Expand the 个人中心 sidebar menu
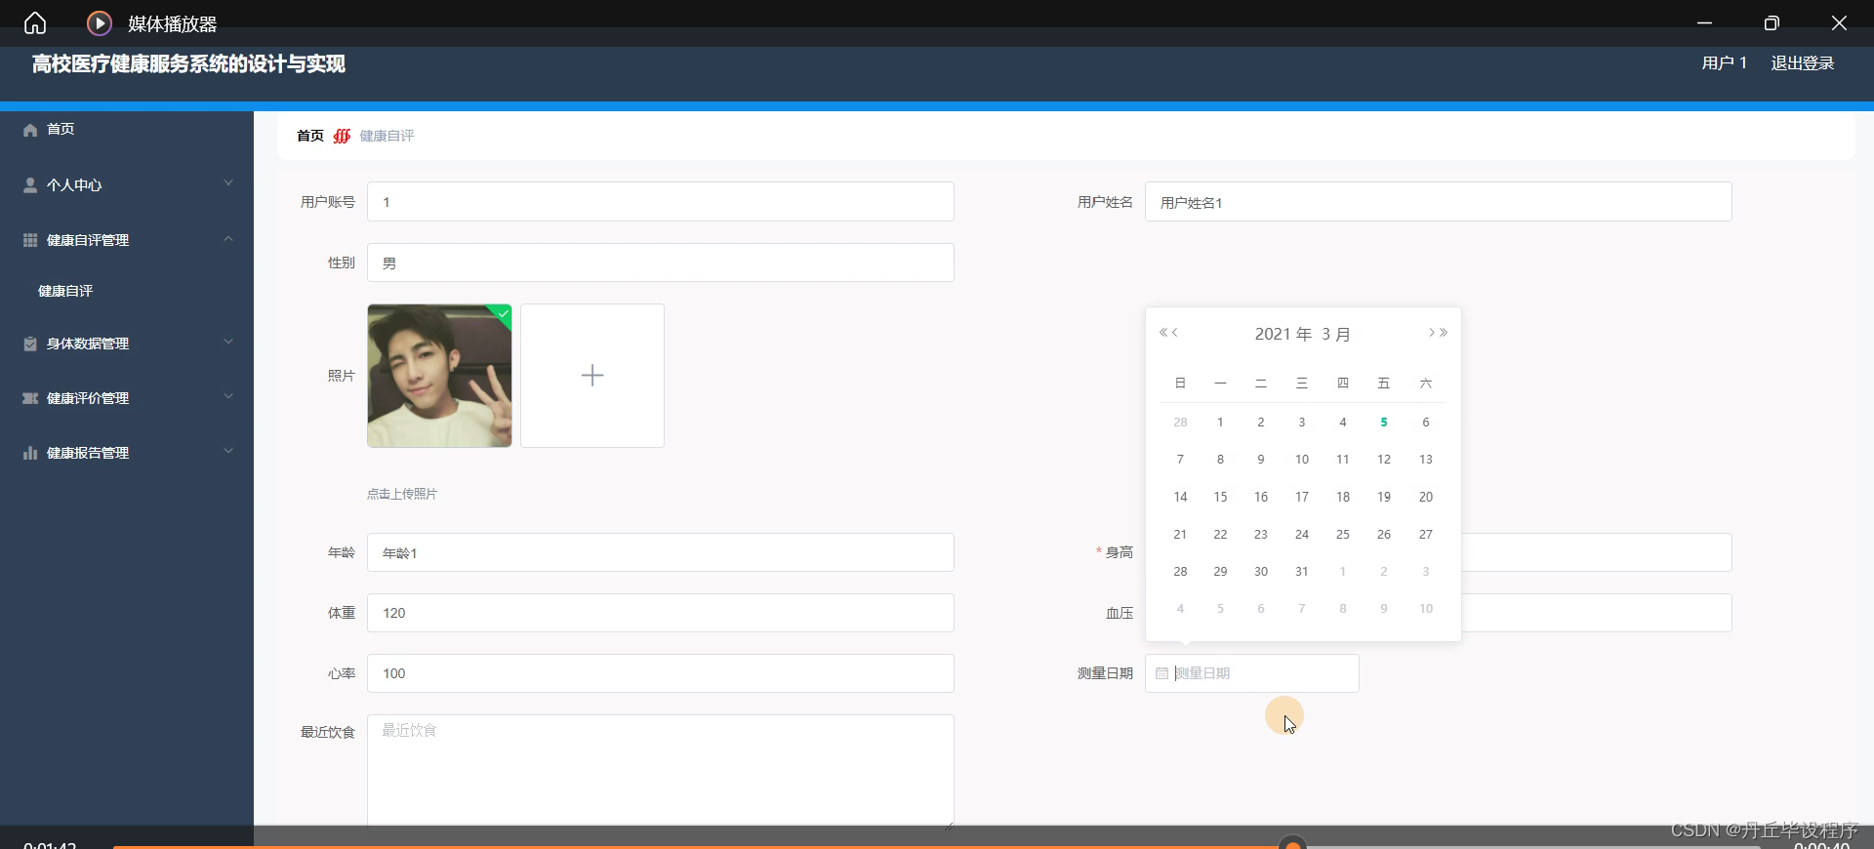 pyautogui.click(x=127, y=184)
